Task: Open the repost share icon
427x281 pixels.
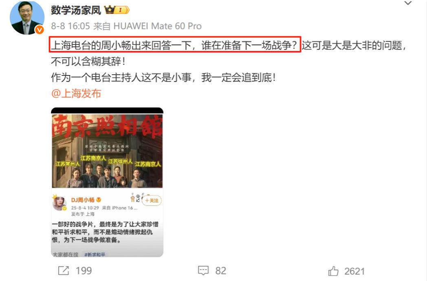Action: click(x=64, y=270)
